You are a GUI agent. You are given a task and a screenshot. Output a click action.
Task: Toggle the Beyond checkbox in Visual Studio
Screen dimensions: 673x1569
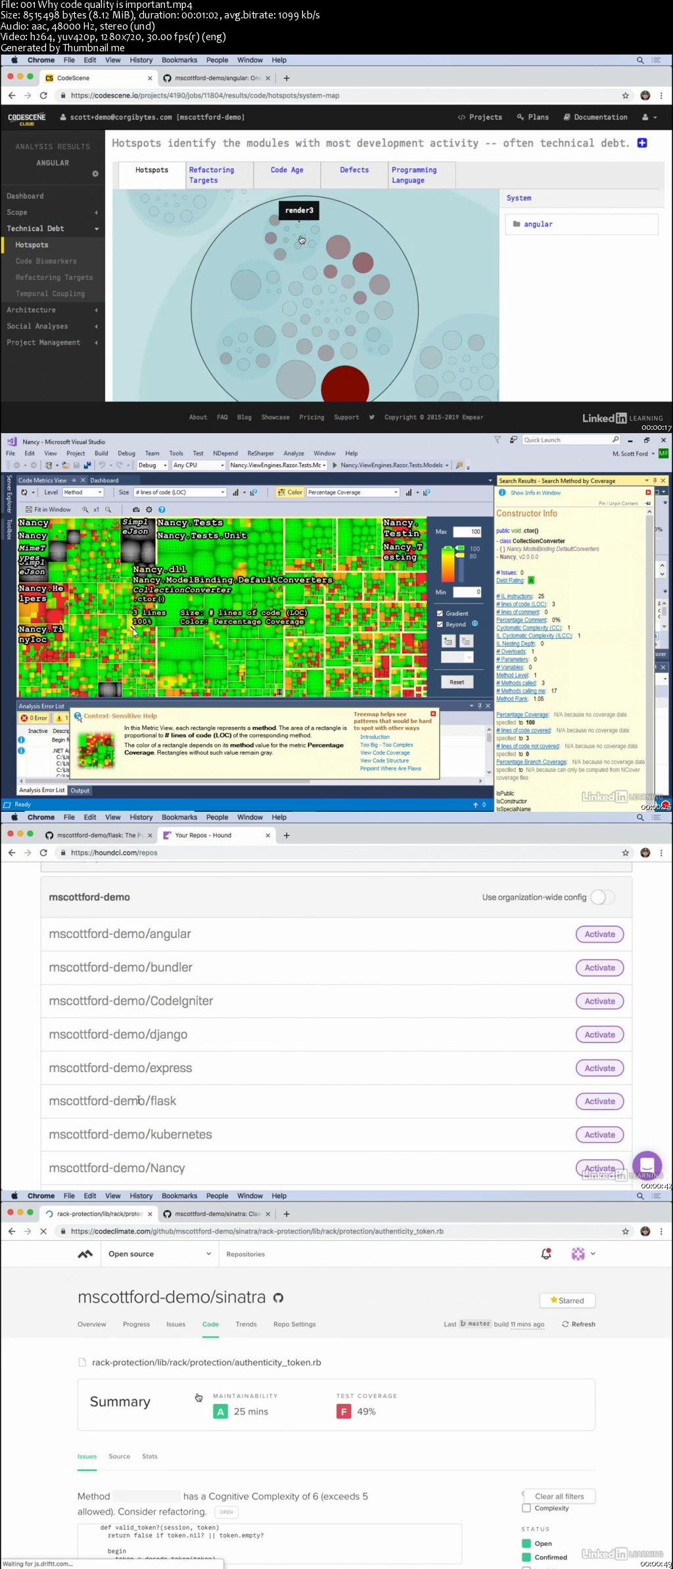[x=440, y=624]
